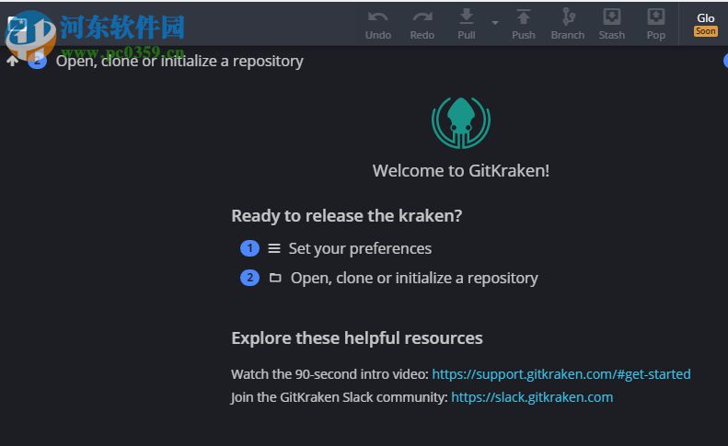Click the header 'Open, clone or initialize a repository'

click(x=179, y=62)
